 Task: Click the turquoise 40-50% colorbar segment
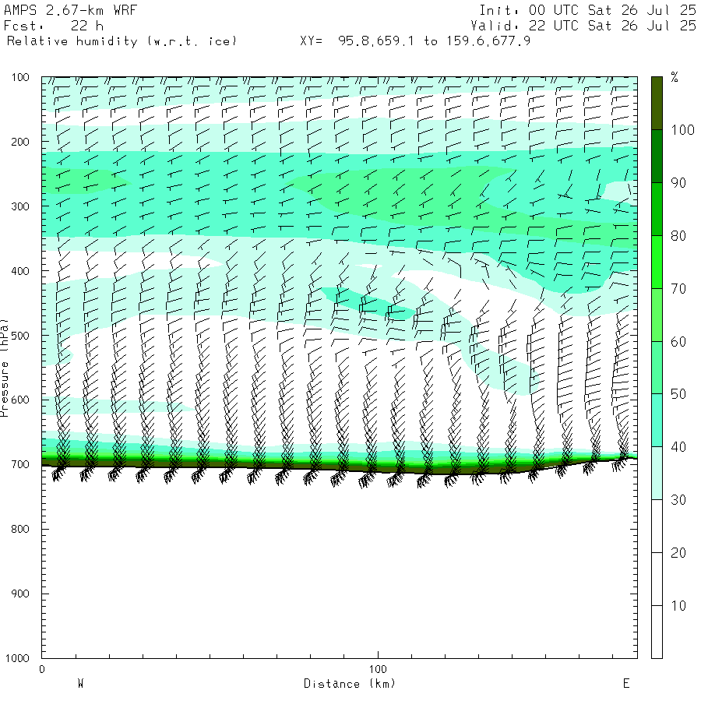657,421
